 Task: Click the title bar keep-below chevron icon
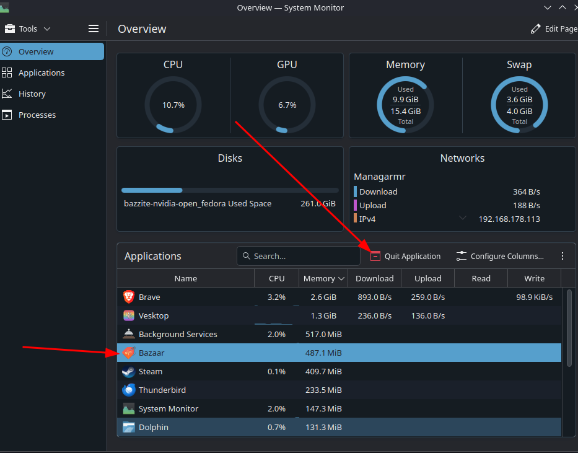pos(548,7)
